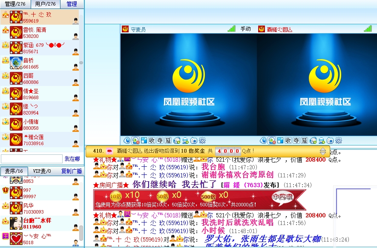Click the crown badge beside 997
Screen dimensions: 377x248
pos(5,190)
